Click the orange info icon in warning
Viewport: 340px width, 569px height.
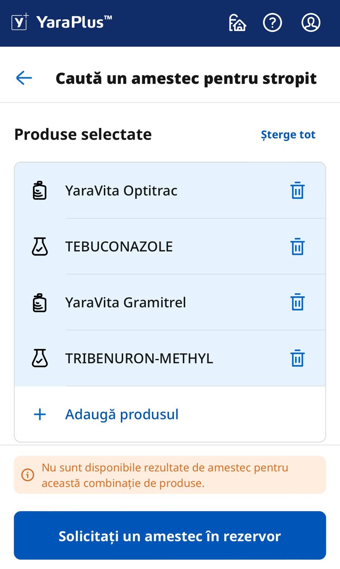[x=28, y=475]
